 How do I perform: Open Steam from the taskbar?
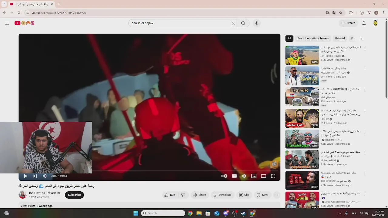click(x=243, y=213)
